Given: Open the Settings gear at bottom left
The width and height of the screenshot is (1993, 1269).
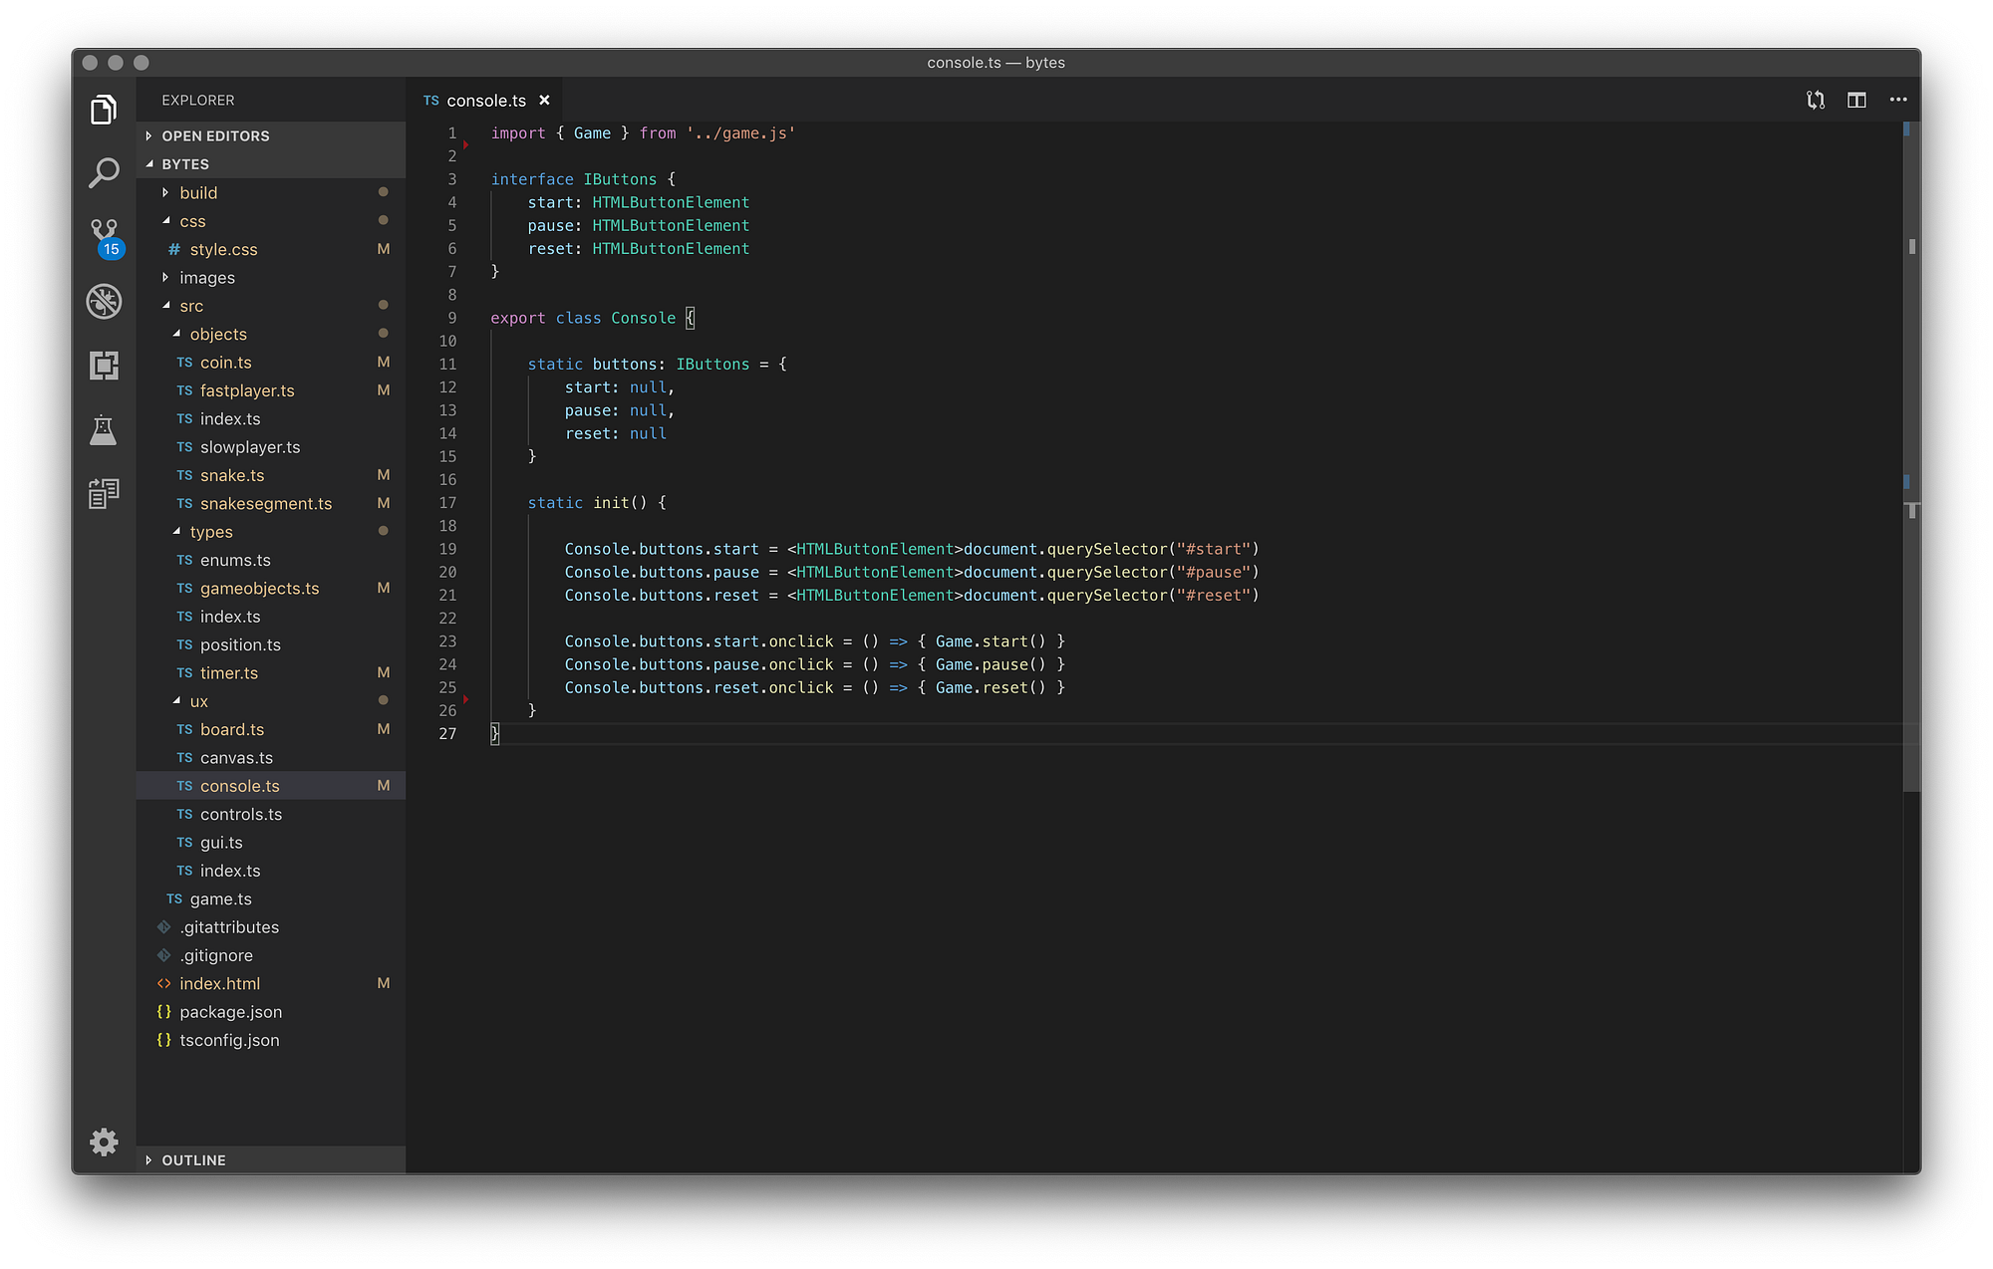Looking at the screenshot, I should (x=104, y=1142).
